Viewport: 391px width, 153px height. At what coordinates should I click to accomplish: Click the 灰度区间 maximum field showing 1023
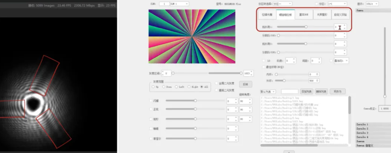[249, 73]
